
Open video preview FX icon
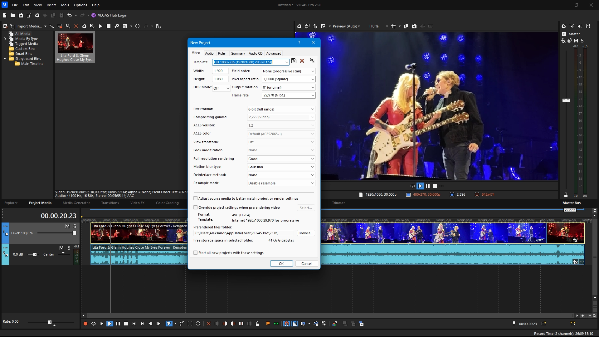point(315,26)
